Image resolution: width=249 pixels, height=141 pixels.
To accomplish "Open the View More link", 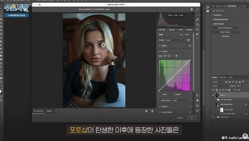I will pos(225,36).
